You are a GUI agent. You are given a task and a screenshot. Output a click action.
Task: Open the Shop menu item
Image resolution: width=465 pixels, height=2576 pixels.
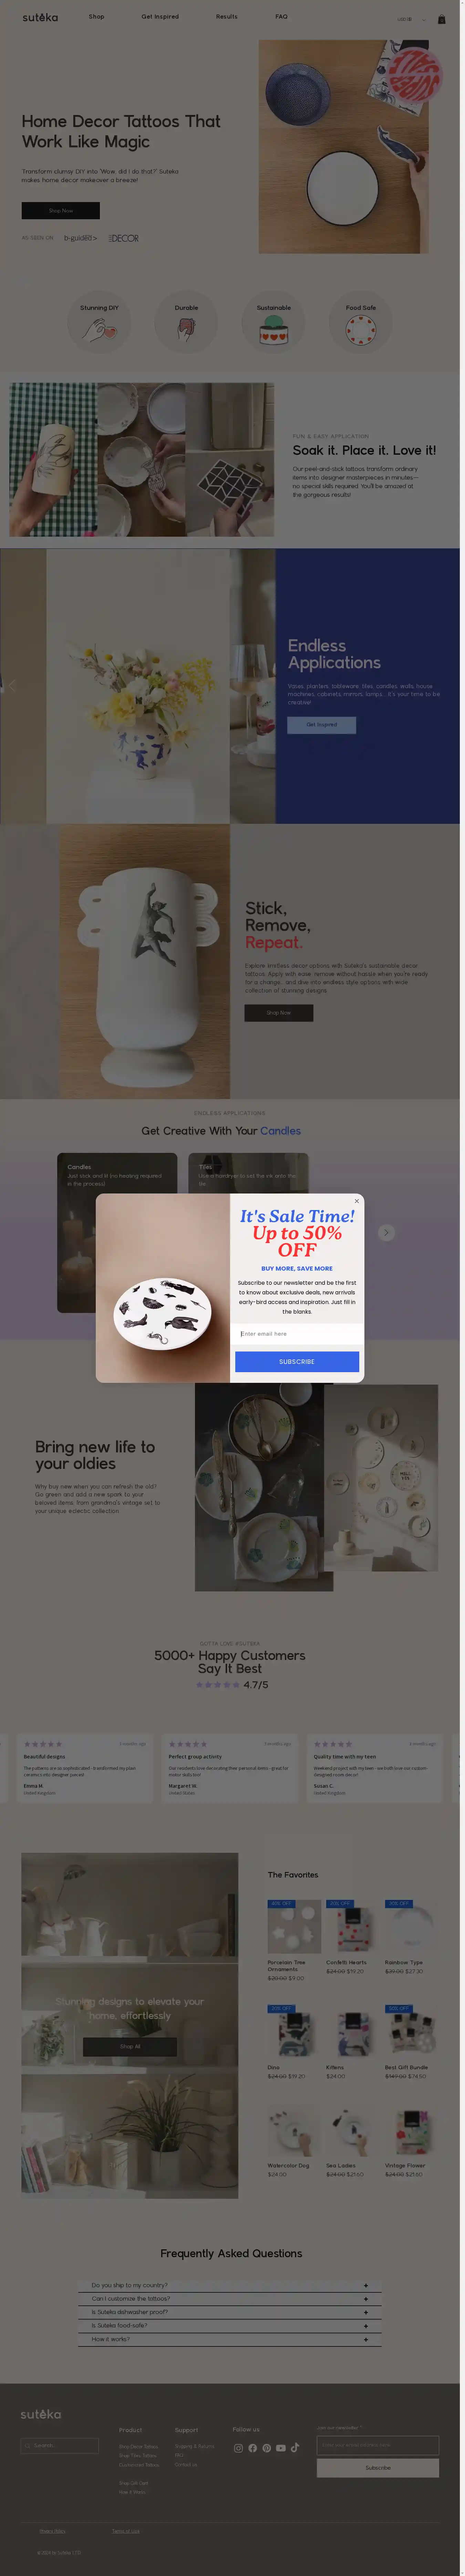[x=96, y=17]
